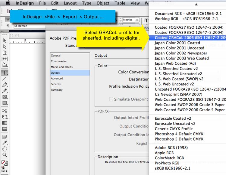Choose Working RGB sRGB profile
Screen dimensions: 226x175
pos(187,19)
